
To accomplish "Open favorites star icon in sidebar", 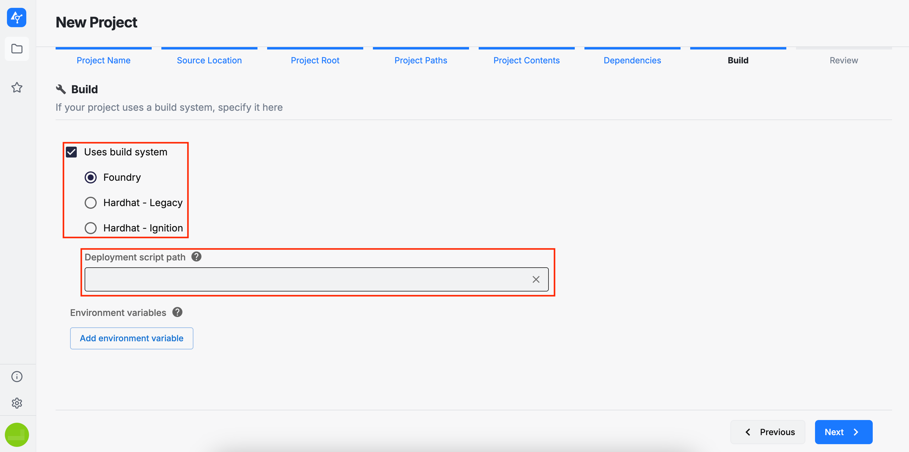I will tap(17, 88).
